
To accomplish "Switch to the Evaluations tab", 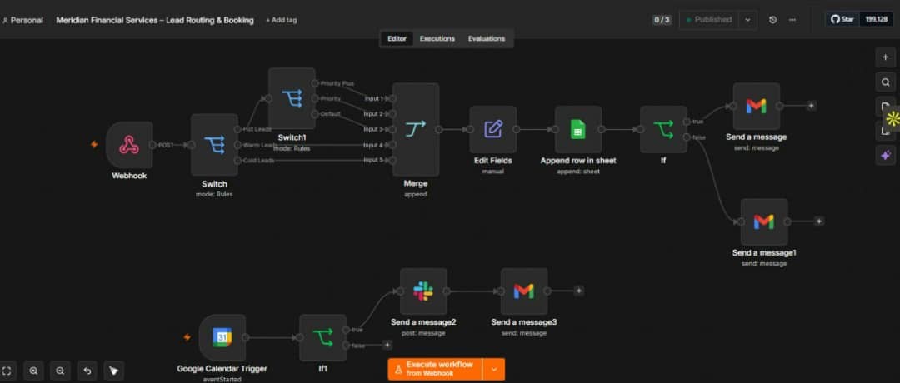I will click(487, 38).
